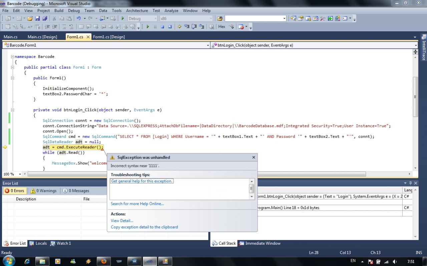
Task: Open the Debug menu
Action: [74, 11]
